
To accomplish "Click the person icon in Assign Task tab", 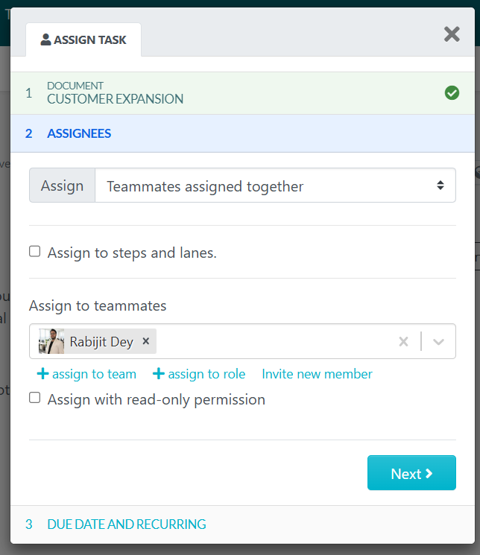I will pyautogui.click(x=46, y=39).
